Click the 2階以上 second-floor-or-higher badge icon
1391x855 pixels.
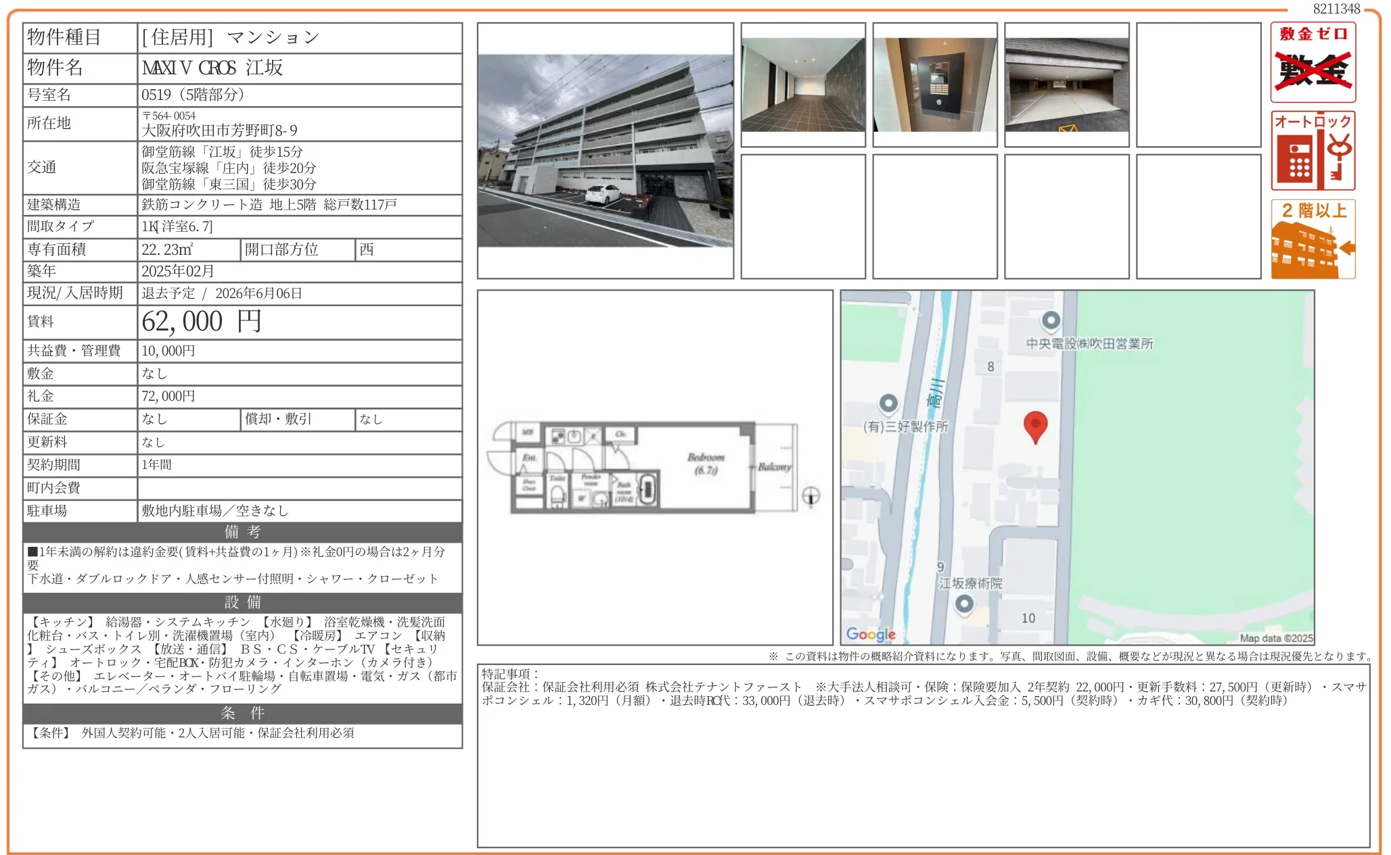click(1313, 239)
